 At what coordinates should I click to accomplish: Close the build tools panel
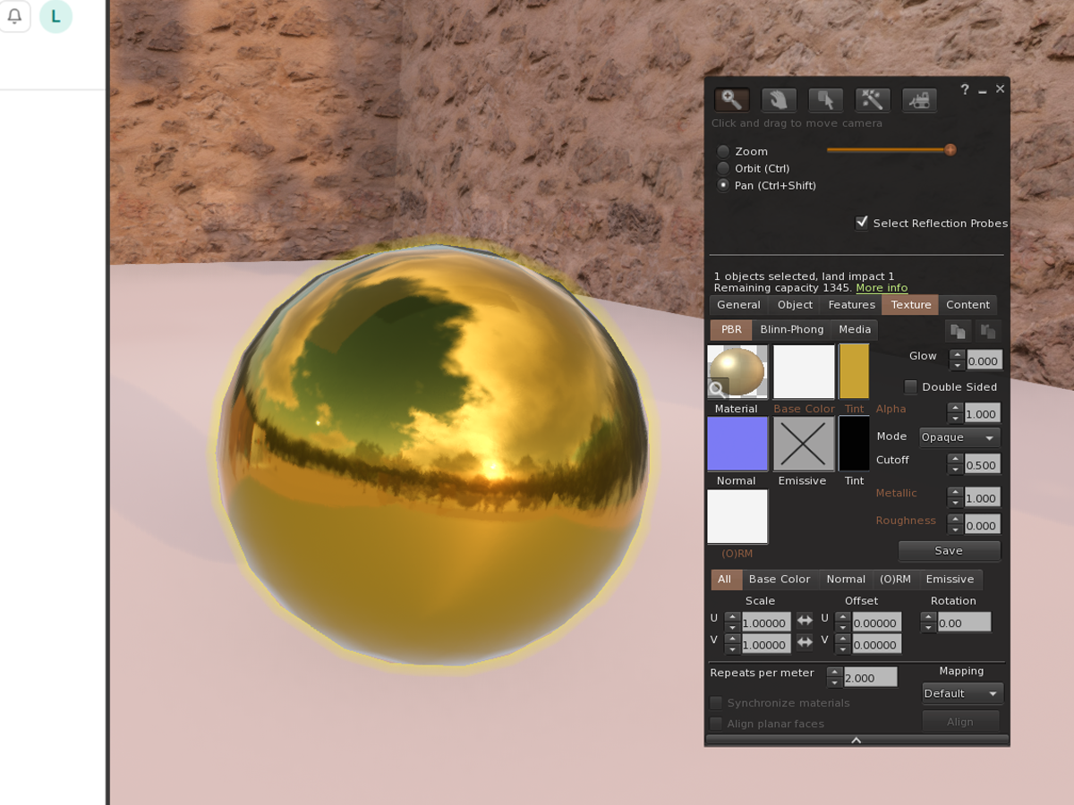(x=1001, y=89)
